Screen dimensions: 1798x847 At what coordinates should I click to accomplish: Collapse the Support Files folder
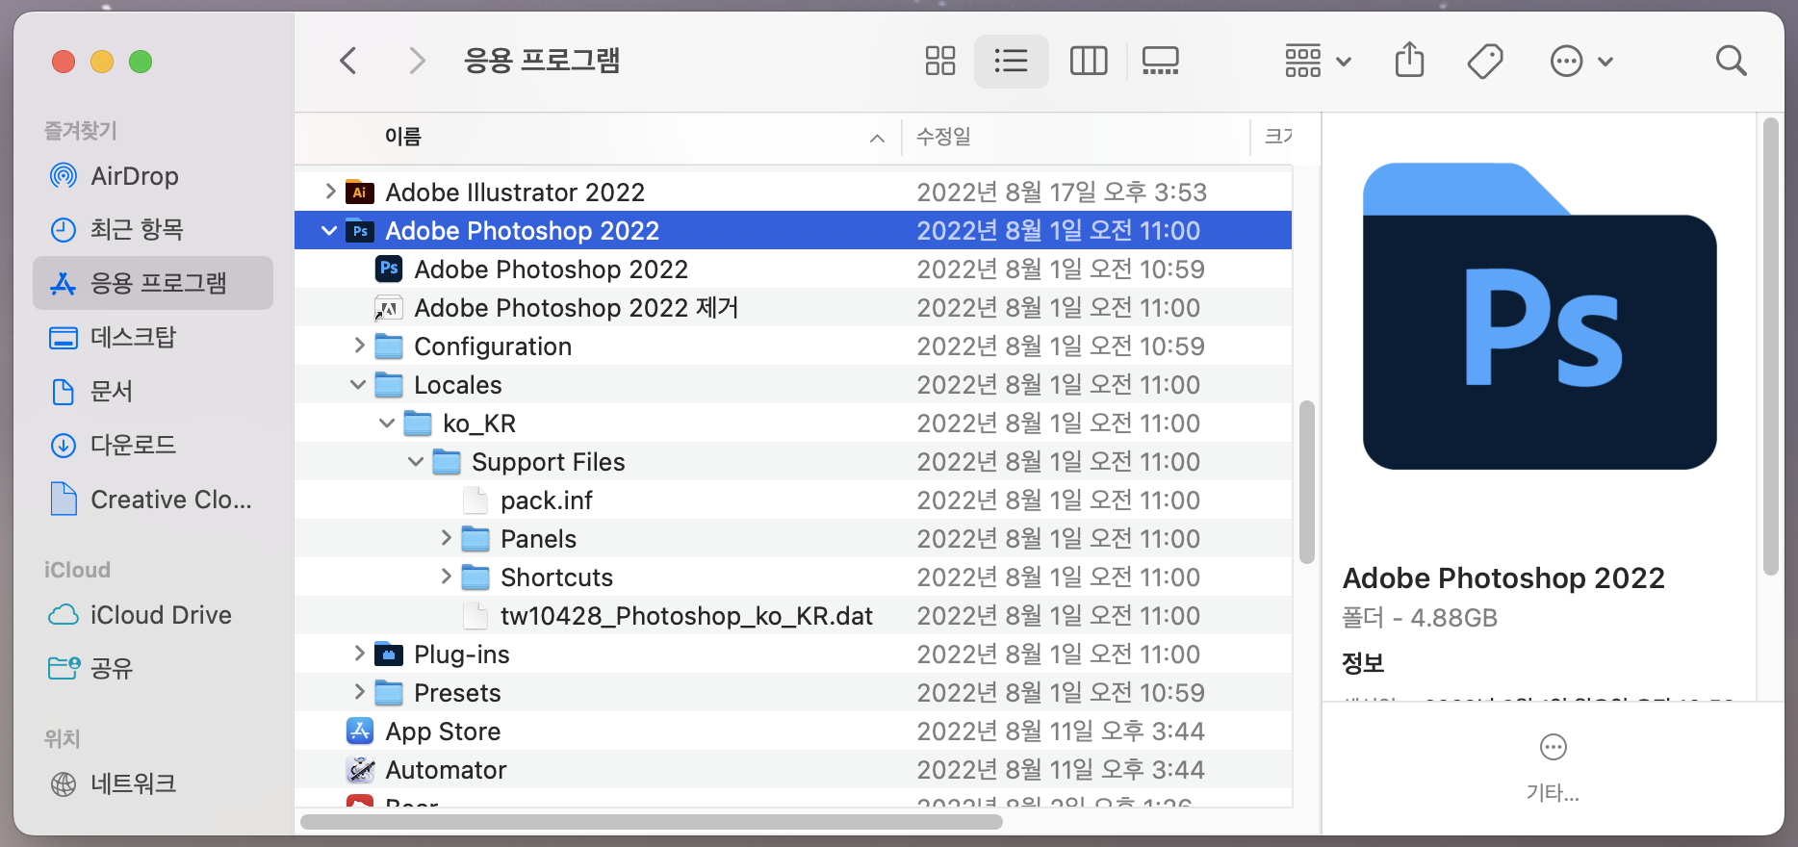click(x=416, y=462)
